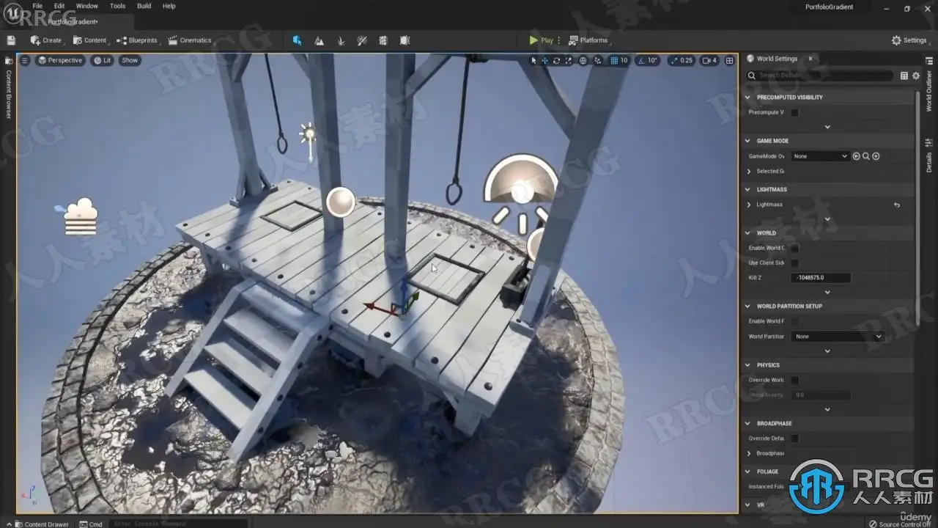This screenshot has height=528, width=938.
Task: Toggle Enable World Composition checkbox
Action: click(795, 248)
